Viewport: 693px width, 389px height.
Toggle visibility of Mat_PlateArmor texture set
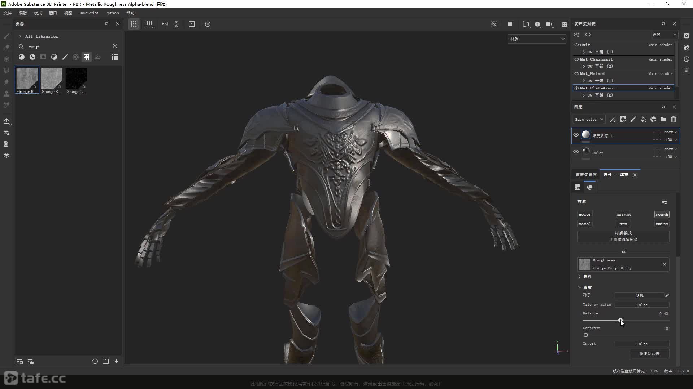[576, 88]
